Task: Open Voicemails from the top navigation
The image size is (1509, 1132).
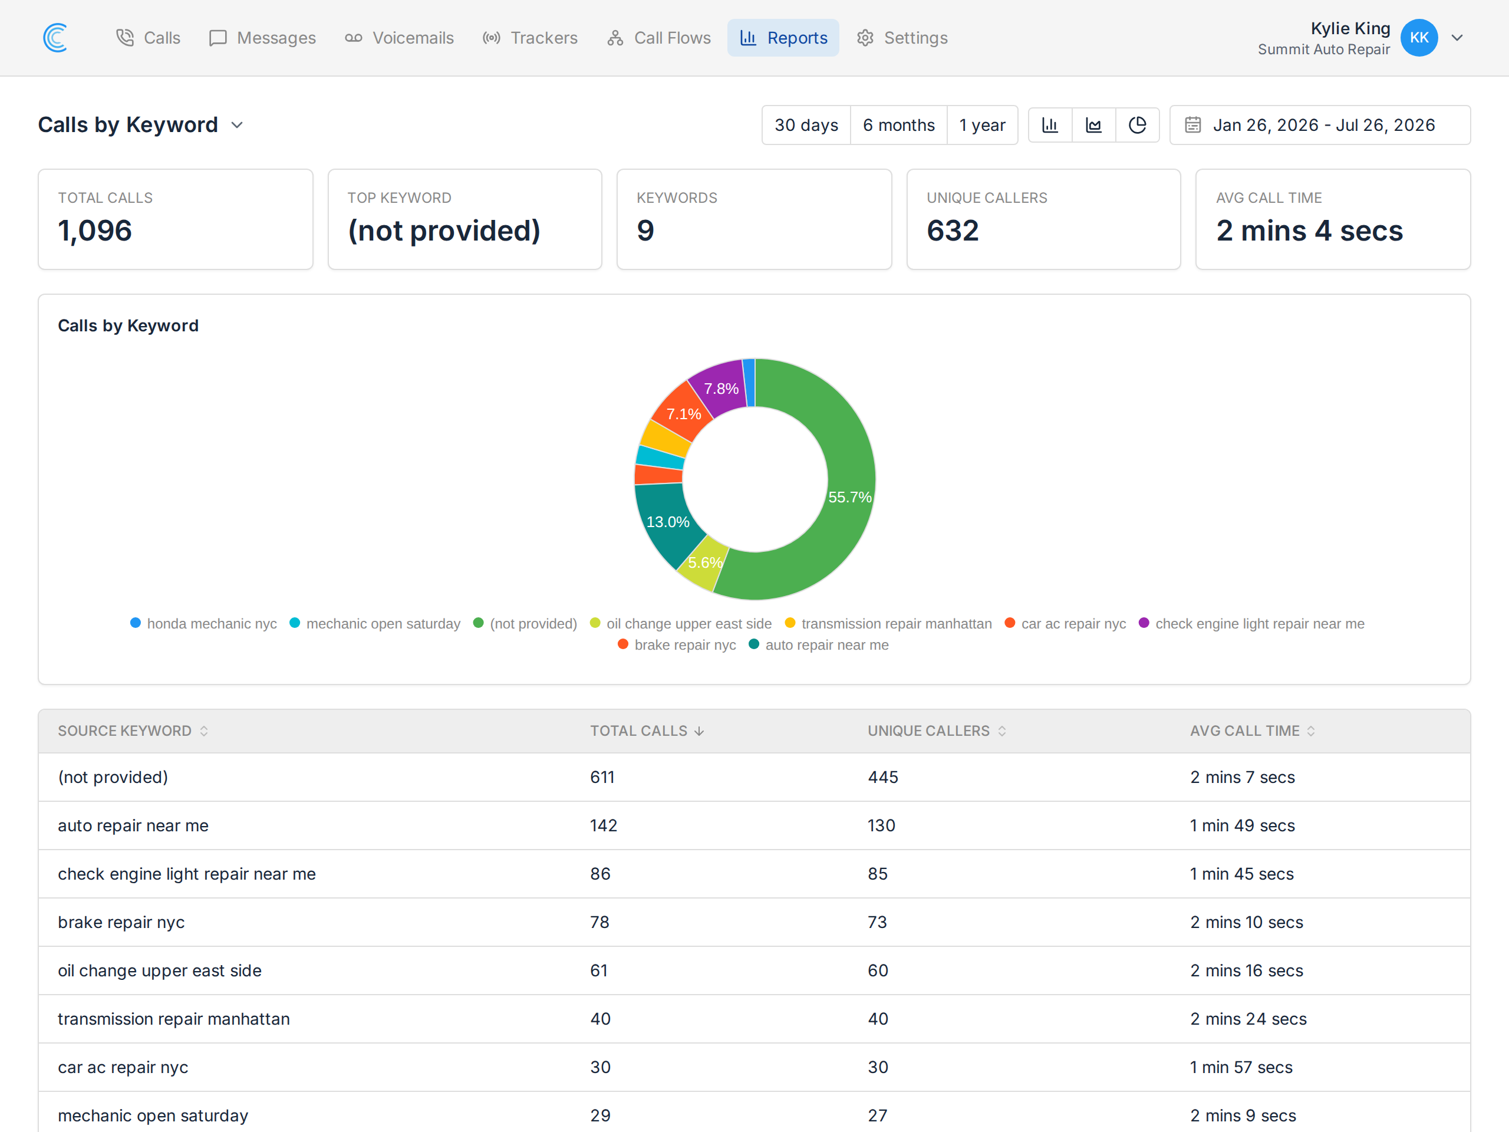Action: coord(399,38)
